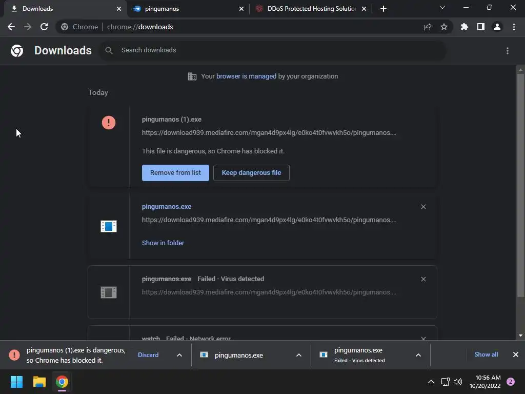Expand options for blocked pingumanos (1).exe in shelf
Screen dimensions: 525x394
coord(179,355)
